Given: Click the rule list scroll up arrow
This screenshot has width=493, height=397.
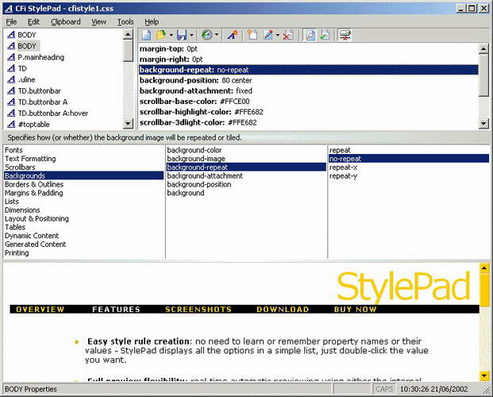Looking at the screenshot, I should pyautogui.click(x=128, y=34).
